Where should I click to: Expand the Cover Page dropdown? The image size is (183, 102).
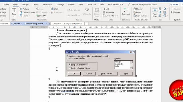(7, 9)
